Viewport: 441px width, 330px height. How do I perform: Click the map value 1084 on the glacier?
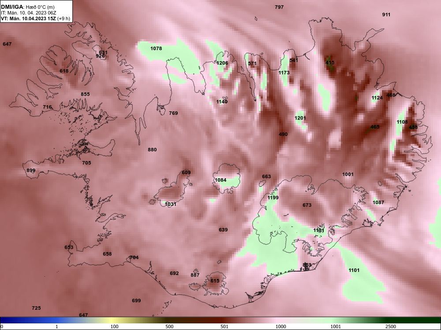click(220, 180)
